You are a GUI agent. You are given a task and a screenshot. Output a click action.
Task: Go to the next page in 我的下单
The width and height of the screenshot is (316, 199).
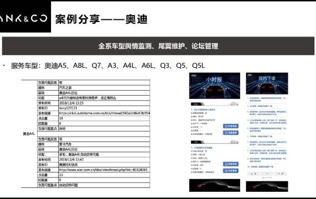(281, 174)
